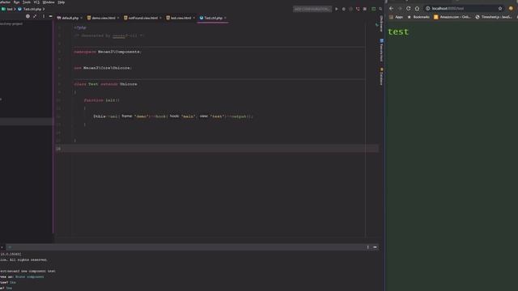Place cursor on namespace Neoan3\Components line
The image size is (518, 291).
[108, 52]
